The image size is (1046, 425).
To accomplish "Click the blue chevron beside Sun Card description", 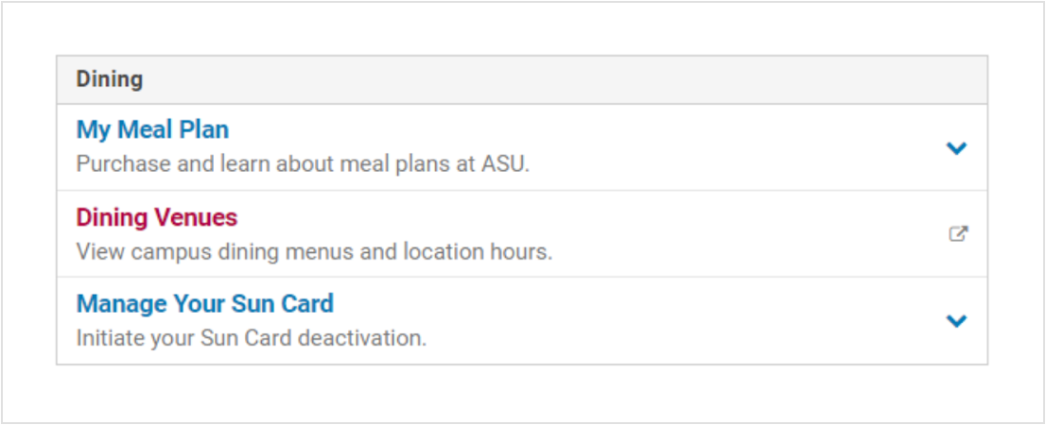I will click(x=956, y=321).
